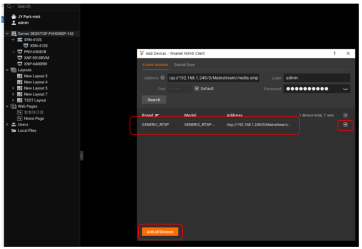Screen dimensions: 362x249
Task: Select the XNF-9010RVM camera icon
Action: coord(20,58)
